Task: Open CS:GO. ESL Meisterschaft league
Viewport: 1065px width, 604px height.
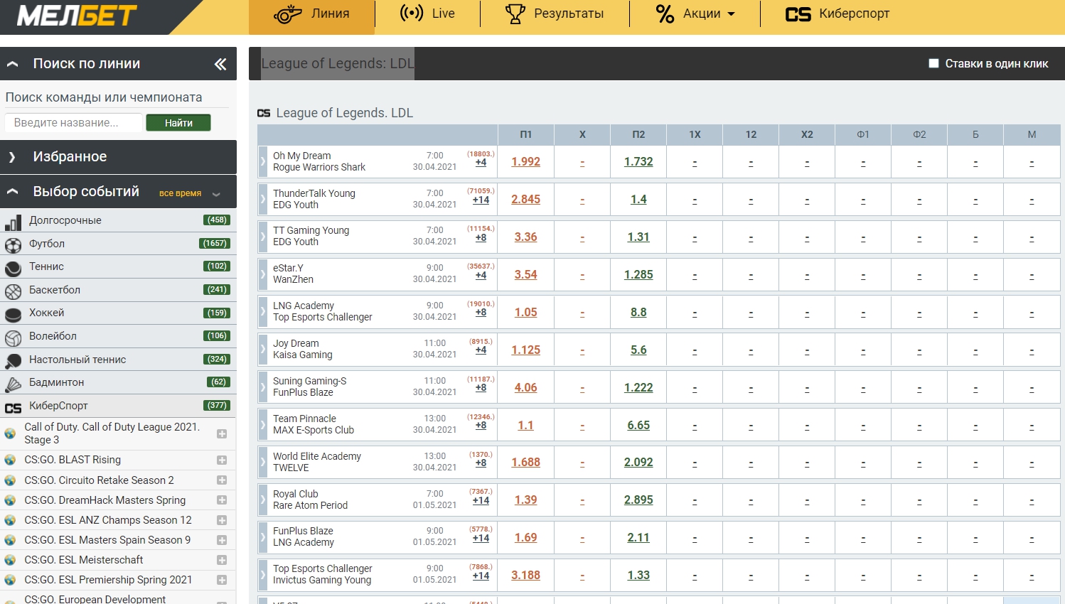Action: 84,560
